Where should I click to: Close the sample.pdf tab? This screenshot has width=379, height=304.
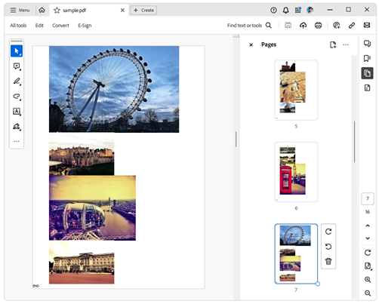pos(122,10)
